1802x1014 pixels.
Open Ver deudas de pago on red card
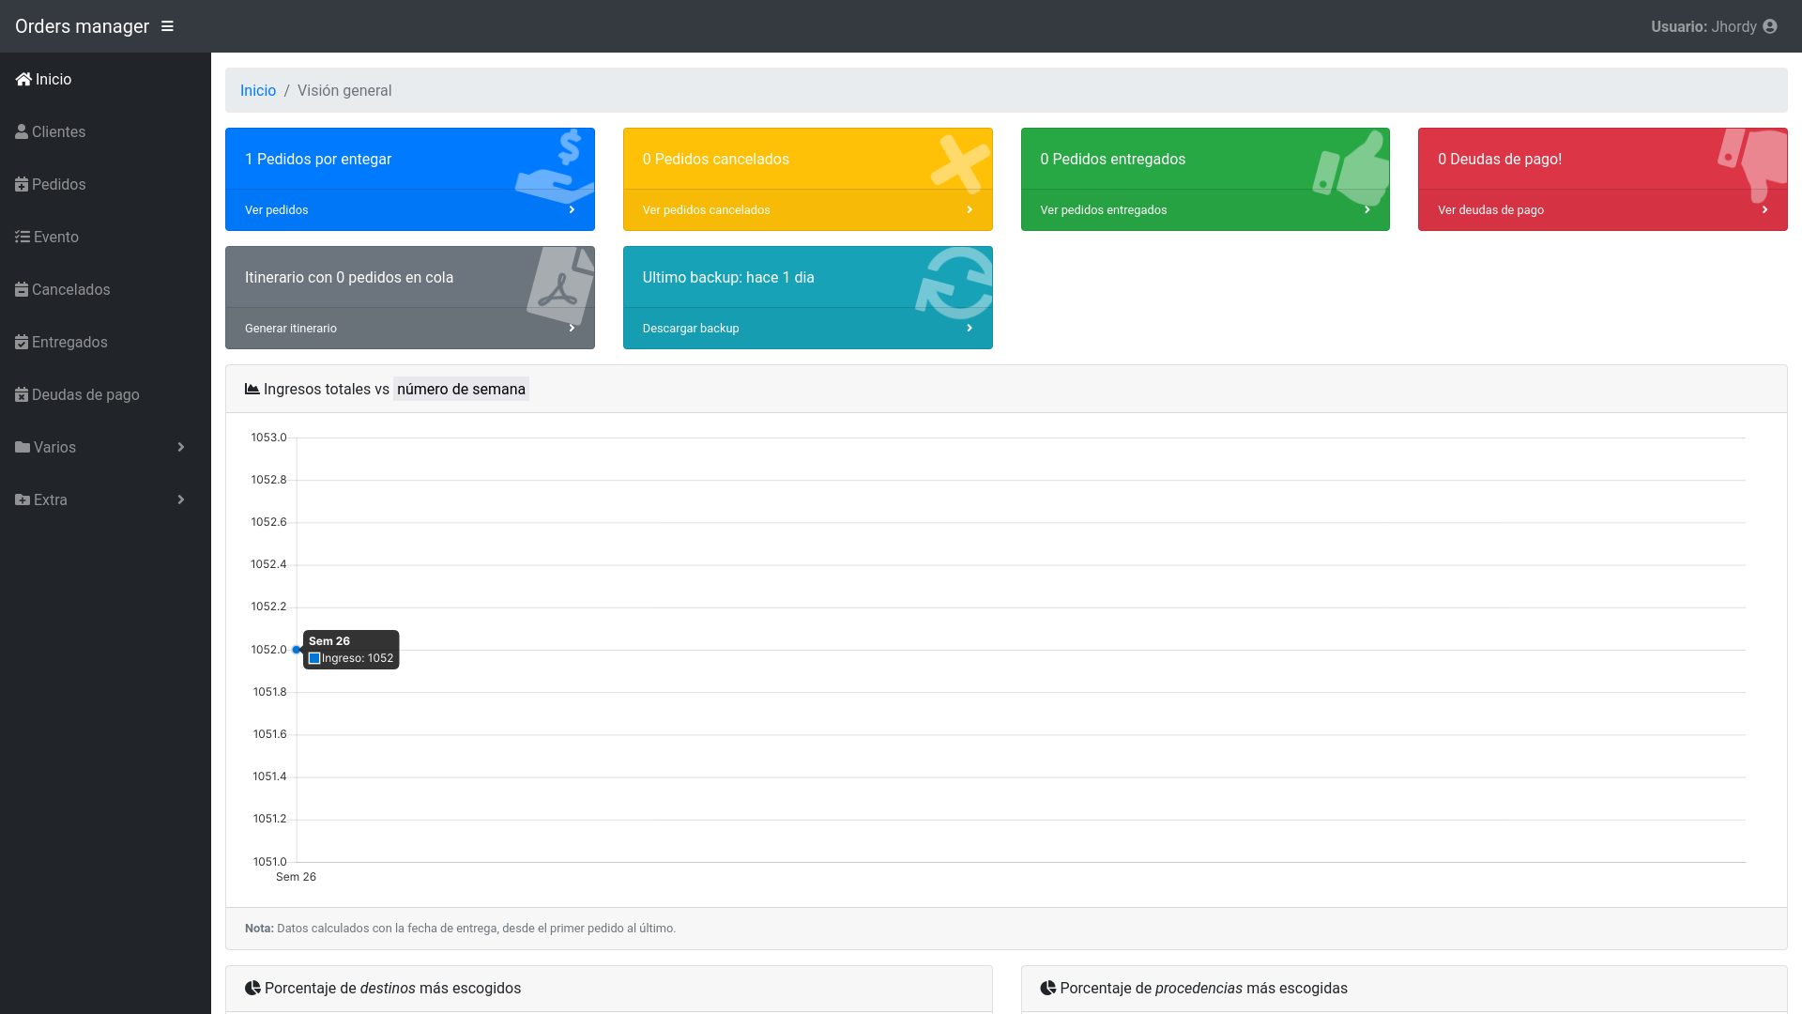point(1490,210)
